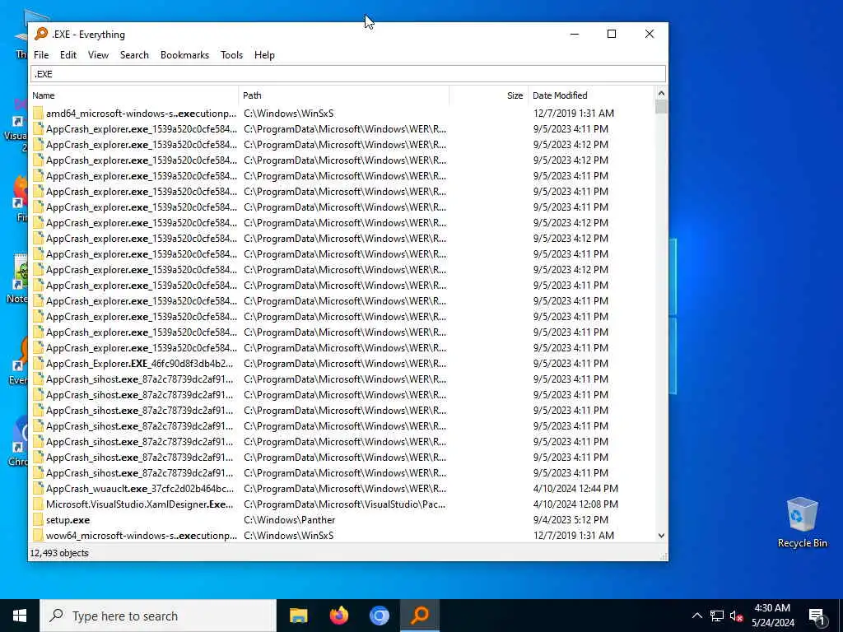Viewport: 843px width, 632px height.
Task: Click path C:\ProgramData\Microsoft\VisualStudio\Pac...
Action: click(x=345, y=504)
